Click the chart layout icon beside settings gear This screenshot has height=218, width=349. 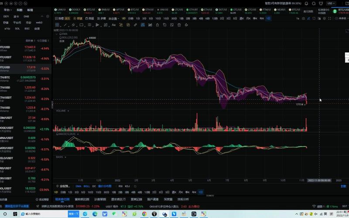319,18
